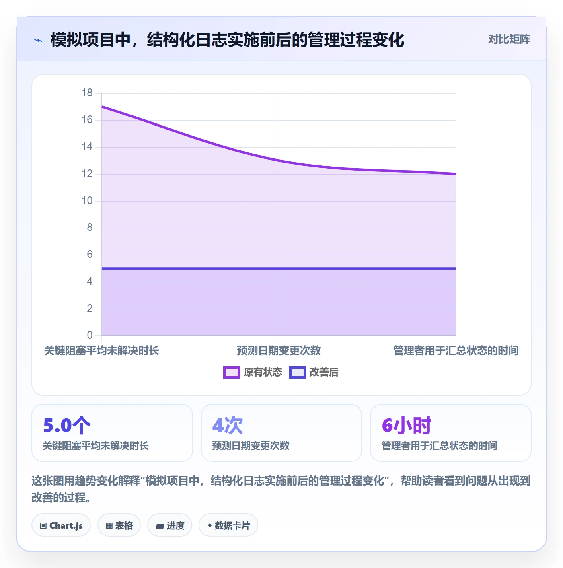The image size is (563, 568).
Task: Click the y-axis tick label 10
Action: tap(87, 201)
